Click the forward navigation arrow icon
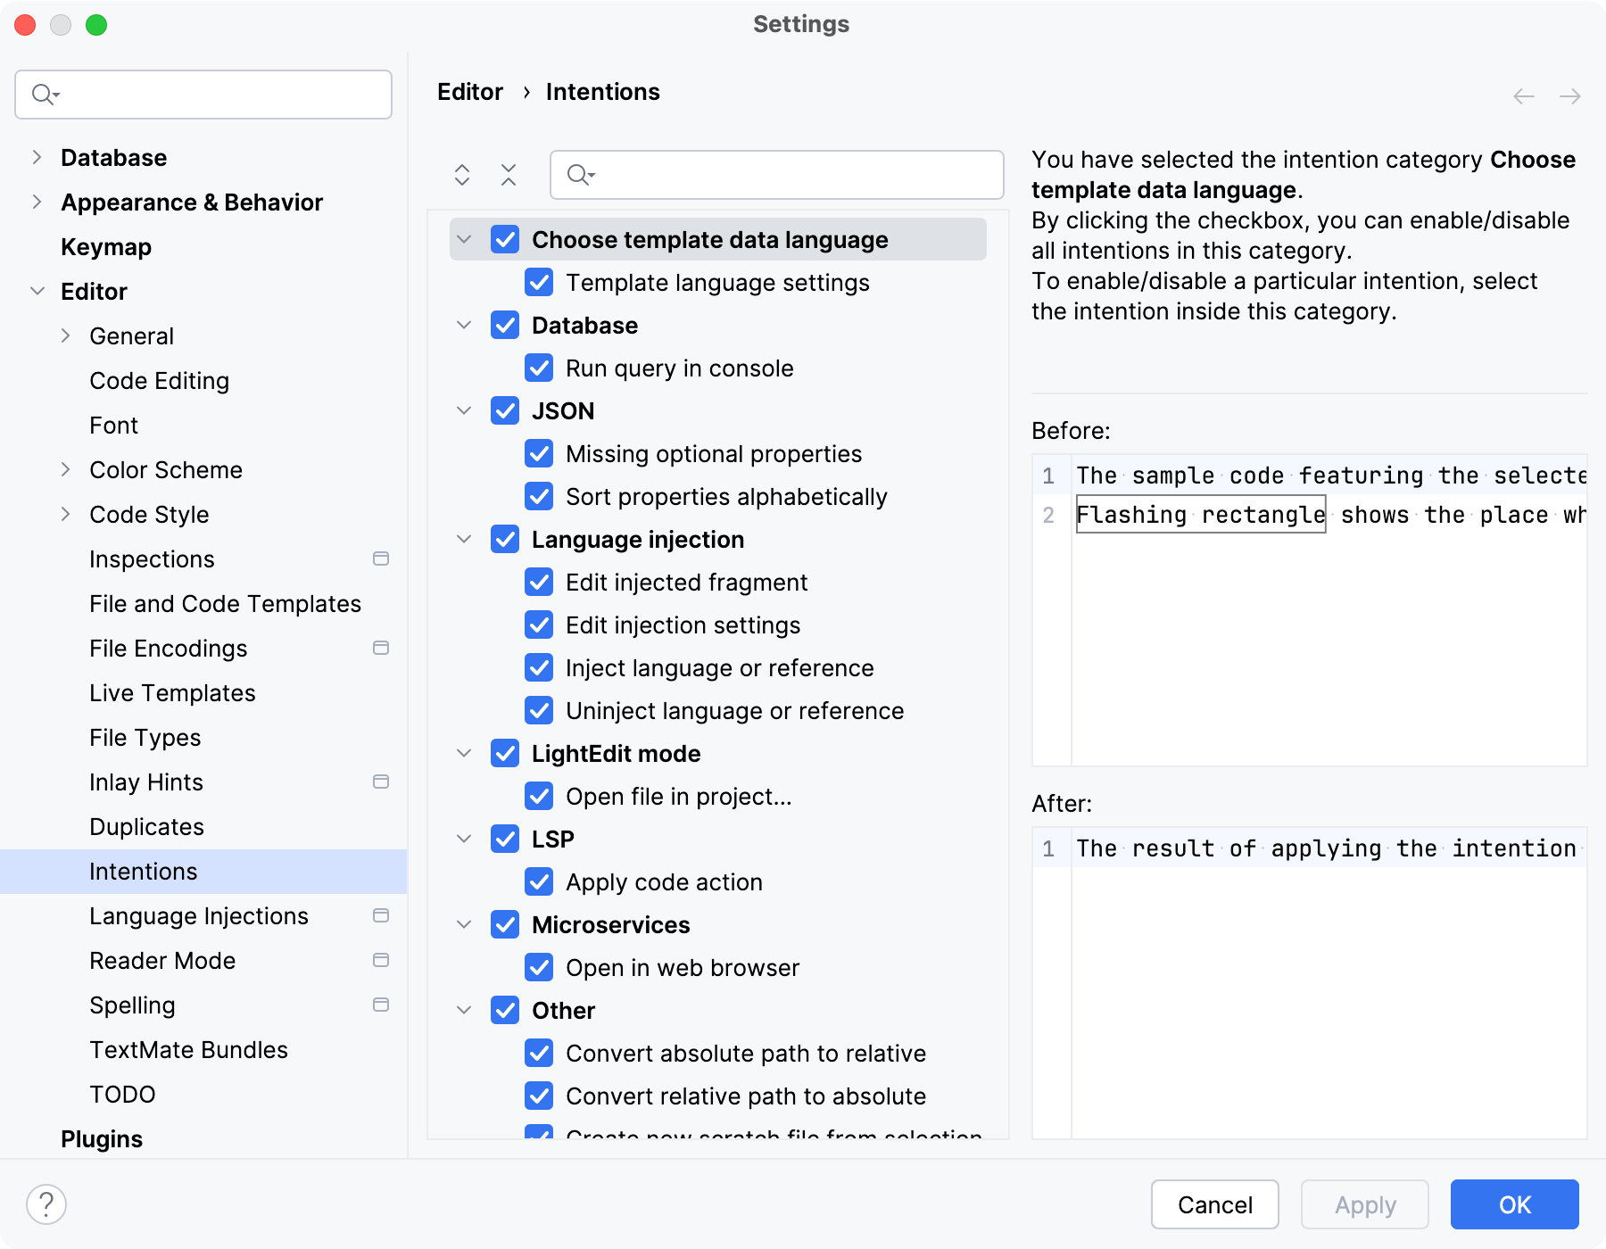Image resolution: width=1606 pixels, height=1249 pixels. point(1570,96)
